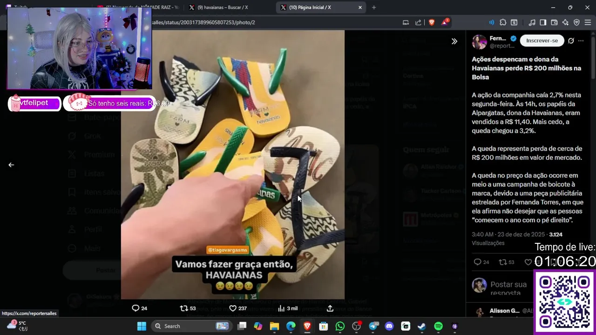Image resolution: width=596 pixels, height=335 pixels.
Task: Open the browser hamburger menu
Action: pyautogui.click(x=588, y=22)
